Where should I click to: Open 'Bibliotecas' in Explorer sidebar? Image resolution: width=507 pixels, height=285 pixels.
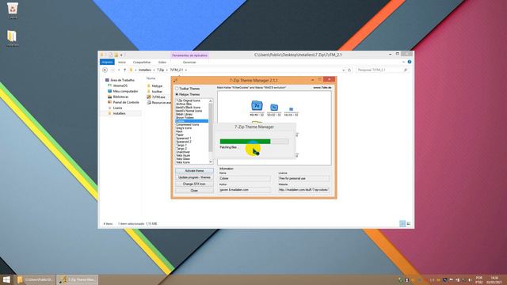tap(118, 97)
